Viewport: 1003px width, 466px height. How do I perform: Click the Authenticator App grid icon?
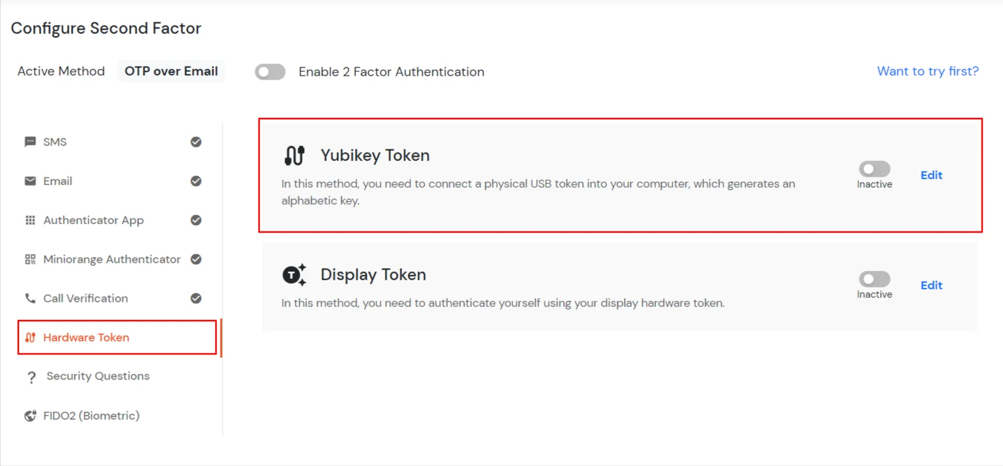click(29, 220)
